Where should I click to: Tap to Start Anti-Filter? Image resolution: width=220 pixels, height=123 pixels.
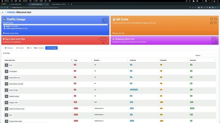(55, 40)
